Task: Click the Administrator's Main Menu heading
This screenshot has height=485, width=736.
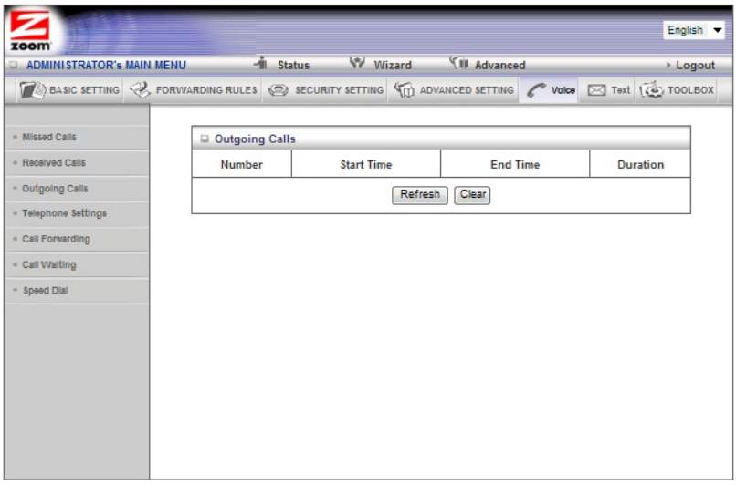Action: click(106, 65)
